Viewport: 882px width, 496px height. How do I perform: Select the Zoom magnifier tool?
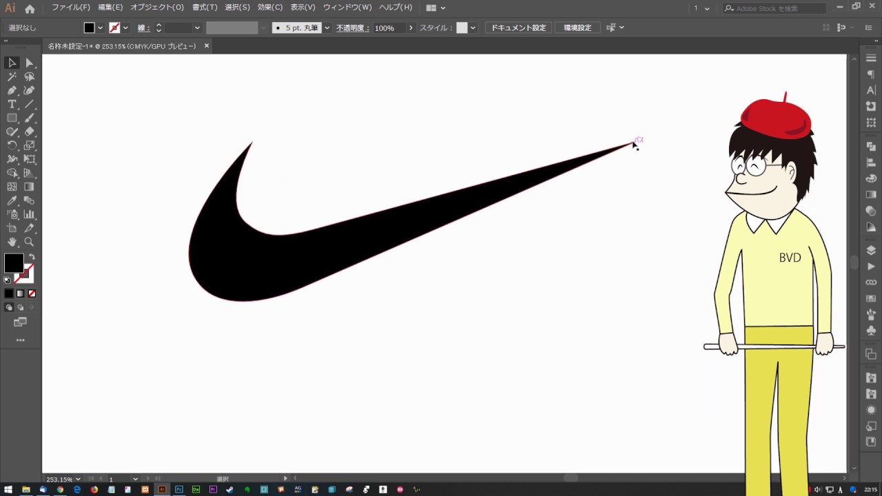pos(29,242)
